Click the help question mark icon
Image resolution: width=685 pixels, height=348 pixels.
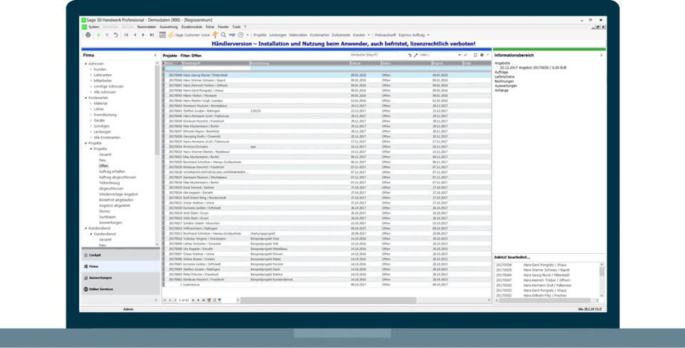pyautogui.click(x=240, y=35)
